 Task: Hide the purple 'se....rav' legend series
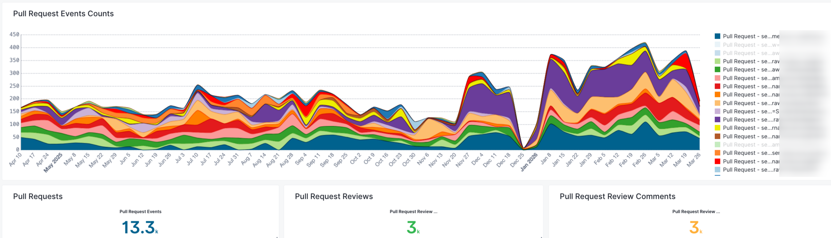747,120
